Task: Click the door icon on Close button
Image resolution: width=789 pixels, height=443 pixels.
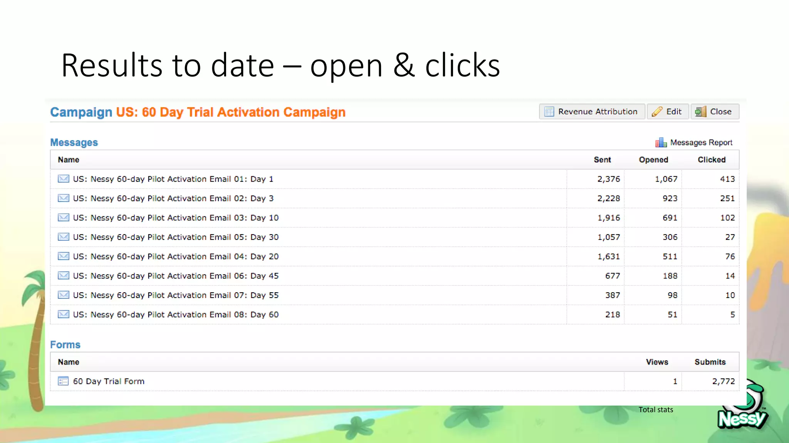Action: pos(700,112)
